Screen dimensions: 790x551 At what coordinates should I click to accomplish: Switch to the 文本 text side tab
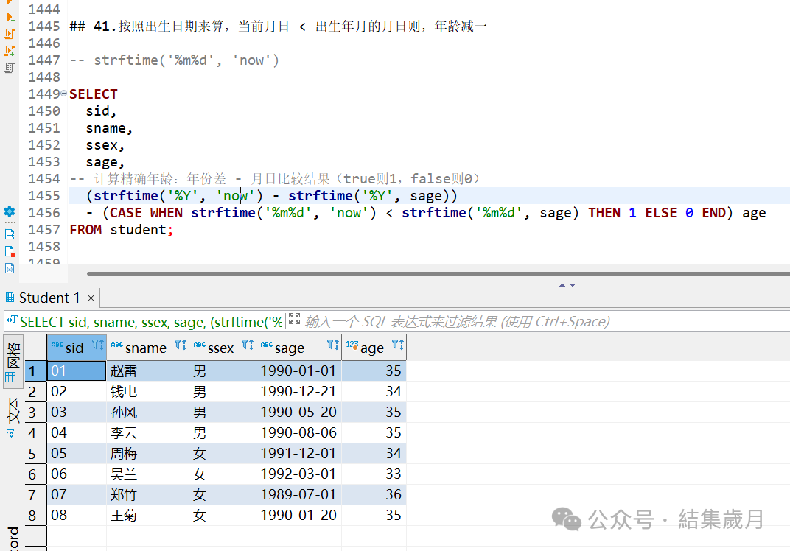(13, 417)
